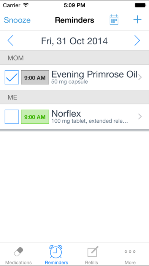Select the green 9:00 AM time badge
This screenshot has width=149, height=266.
pyautogui.click(x=35, y=117)
